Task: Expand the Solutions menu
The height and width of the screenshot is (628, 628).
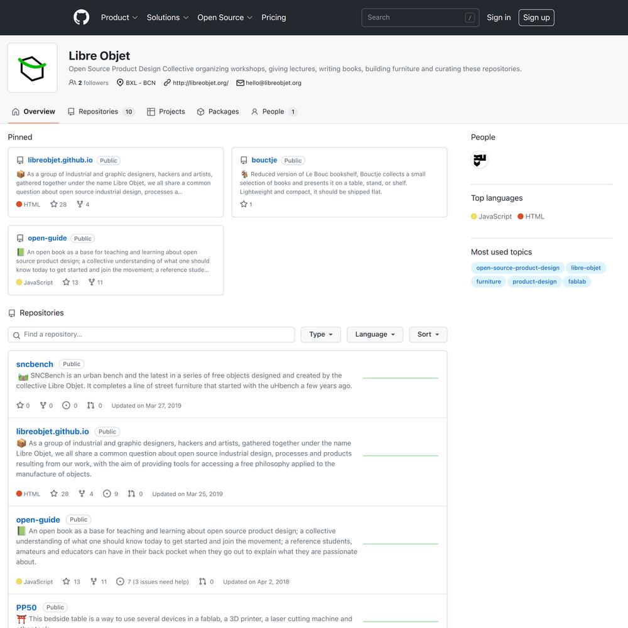Action: (x=168, y=18)
